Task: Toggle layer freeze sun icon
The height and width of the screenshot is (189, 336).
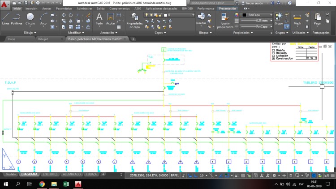Action: click(x=151, y=15)
